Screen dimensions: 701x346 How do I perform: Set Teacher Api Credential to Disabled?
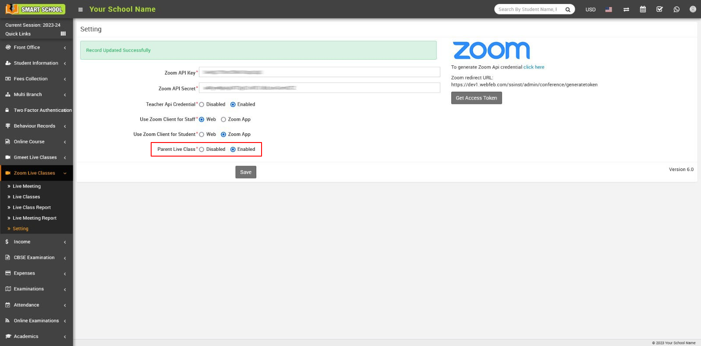coord(202,104)
